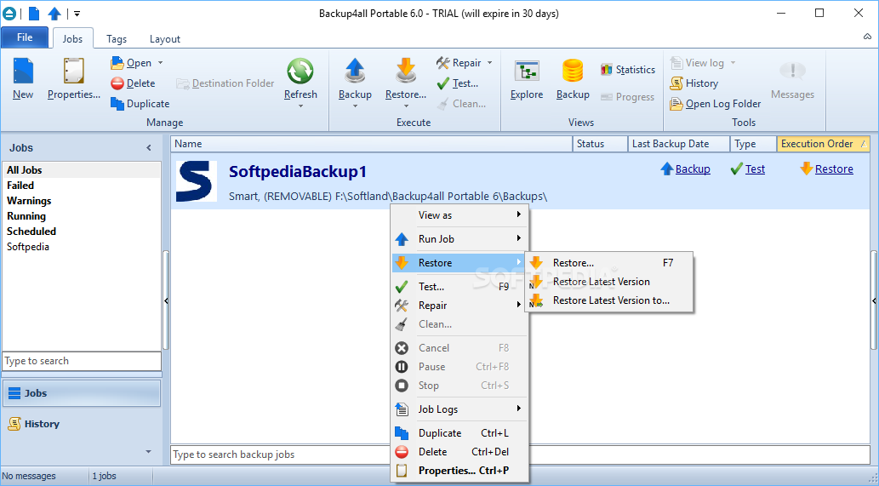Launch Restore from Execute group
Screen dimensions: 879x486
406,80
